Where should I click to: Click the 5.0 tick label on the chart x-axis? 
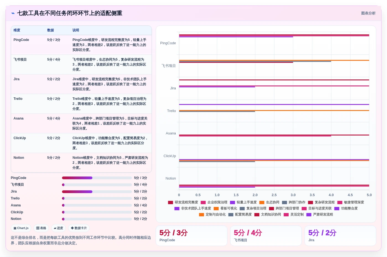(369, 195)
